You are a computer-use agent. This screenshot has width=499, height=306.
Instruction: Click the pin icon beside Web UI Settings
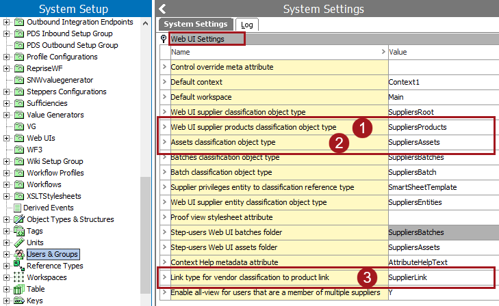pos(164,39)
